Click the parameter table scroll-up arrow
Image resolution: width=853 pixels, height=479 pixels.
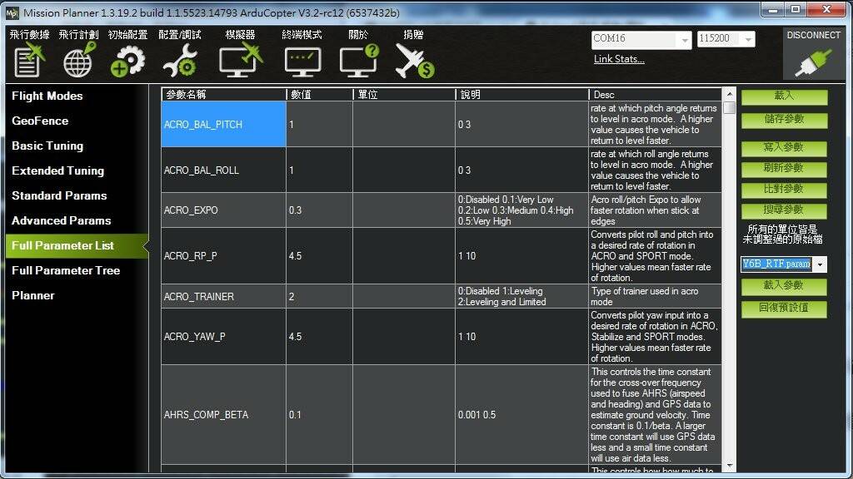click(730, 94)
